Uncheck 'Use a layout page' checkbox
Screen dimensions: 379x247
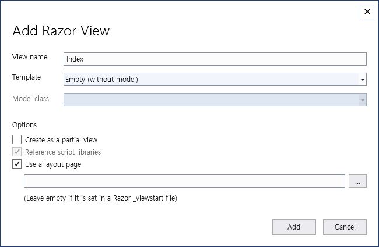17,164
